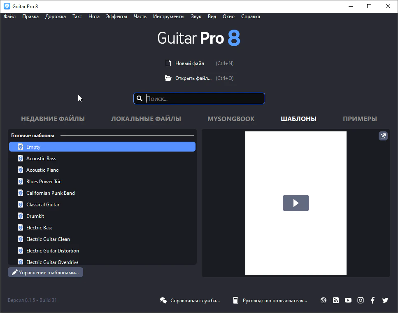
Task: Open the Instagram social icon
Action: point(361,300)
